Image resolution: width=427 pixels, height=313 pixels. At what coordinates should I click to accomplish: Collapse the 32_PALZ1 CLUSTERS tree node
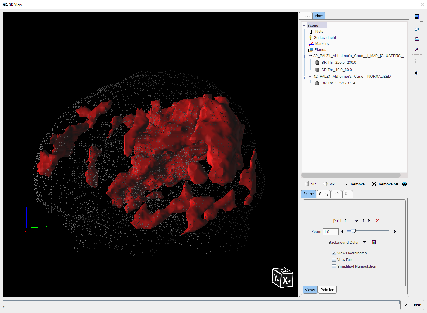310,56
